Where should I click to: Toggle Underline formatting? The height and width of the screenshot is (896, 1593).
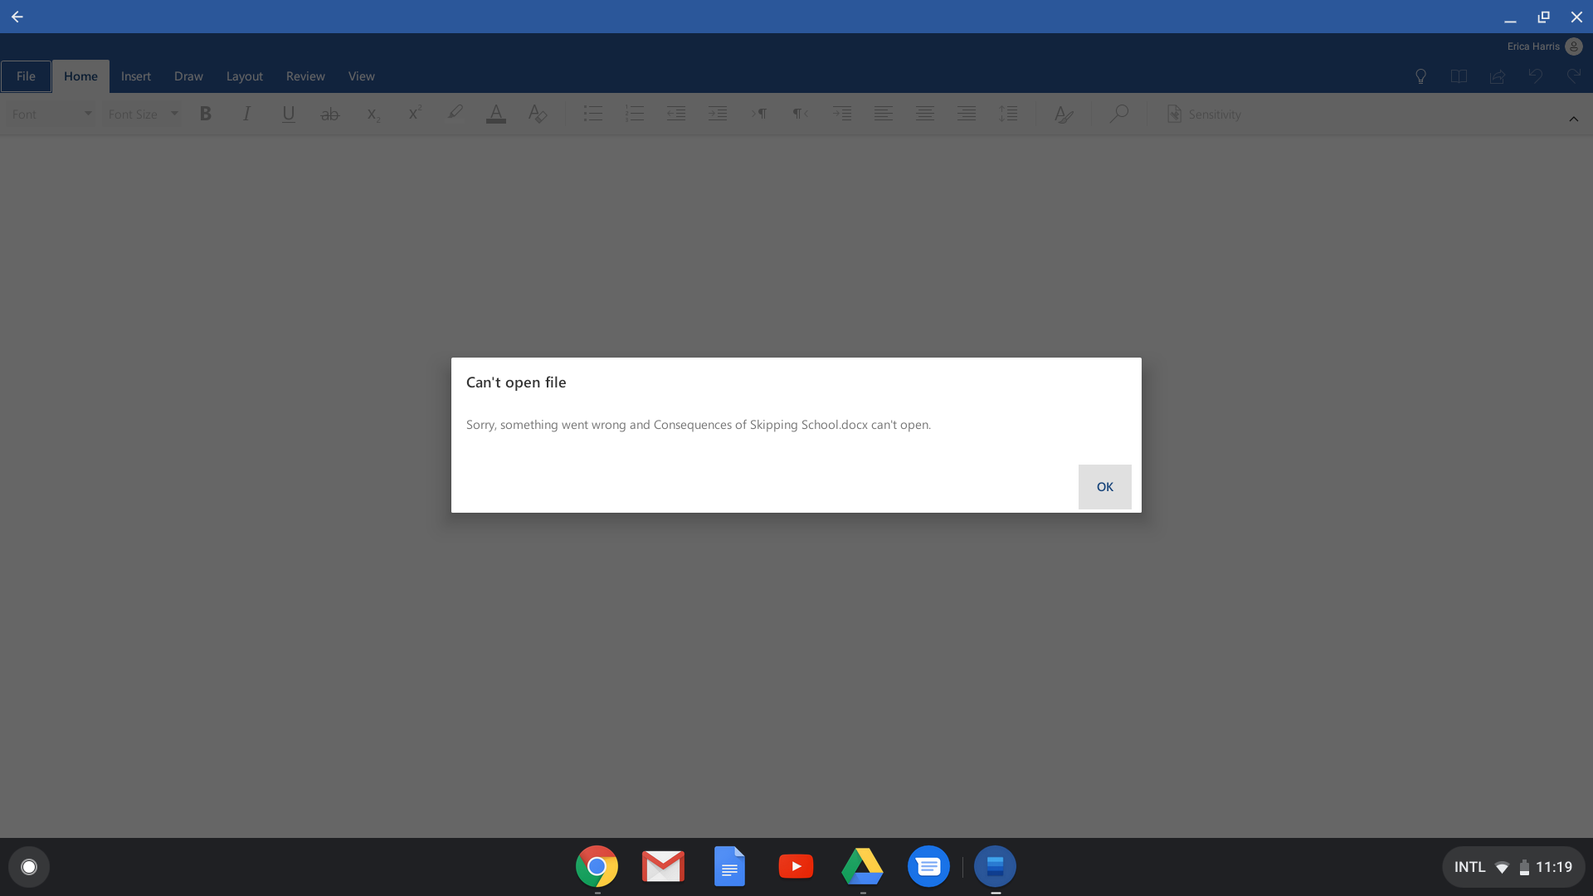coord(288,114)
